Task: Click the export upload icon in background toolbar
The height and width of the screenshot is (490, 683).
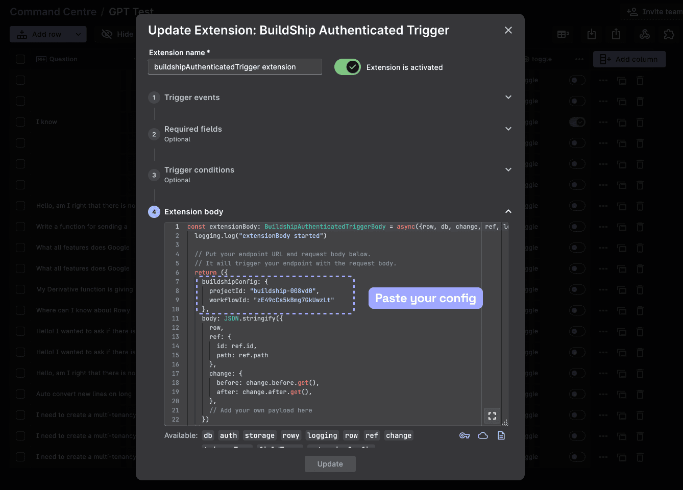Action: tap(616, 34)
